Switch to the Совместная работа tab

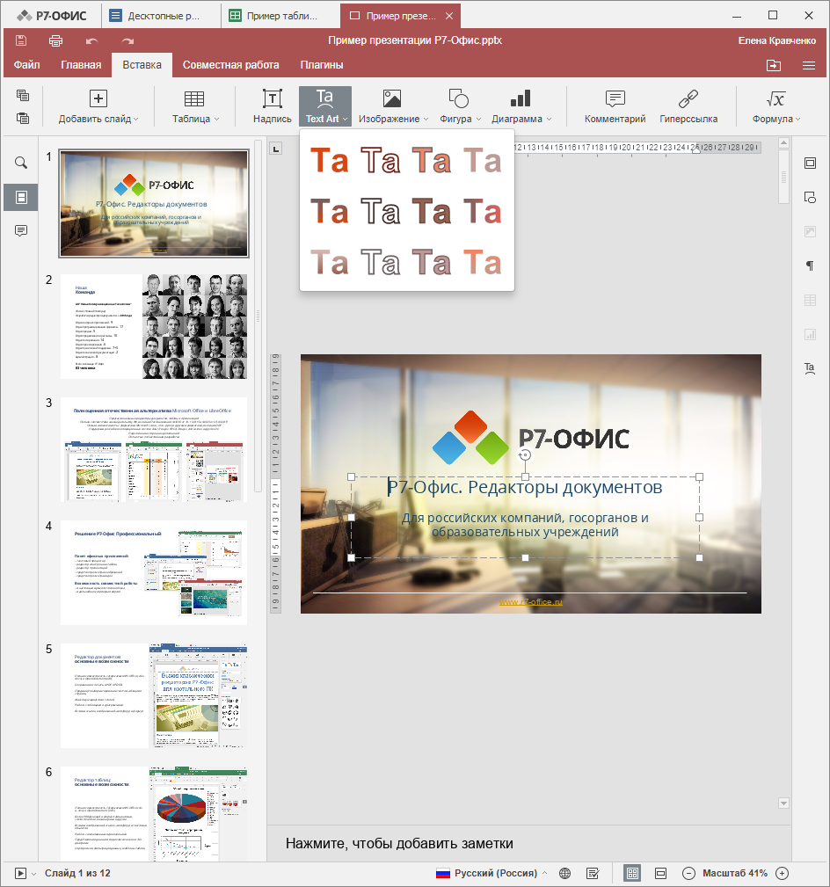tap(231, 65)
